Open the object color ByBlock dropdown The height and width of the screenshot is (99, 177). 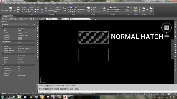point(118,7)
